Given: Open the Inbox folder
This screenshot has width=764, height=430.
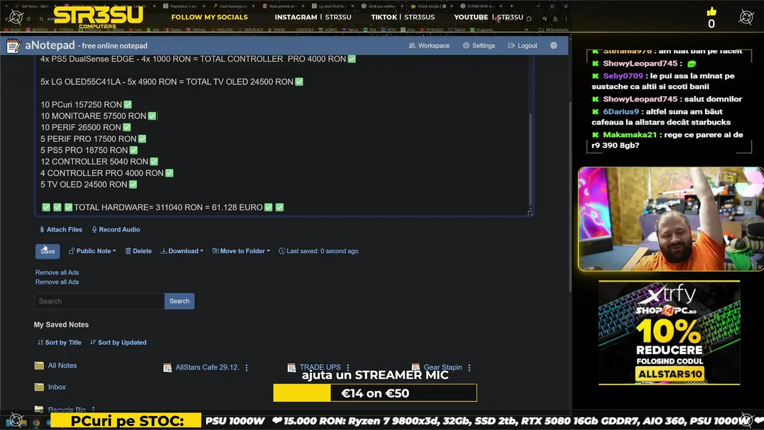Looking at the screenshot, I should pos(50,387).
